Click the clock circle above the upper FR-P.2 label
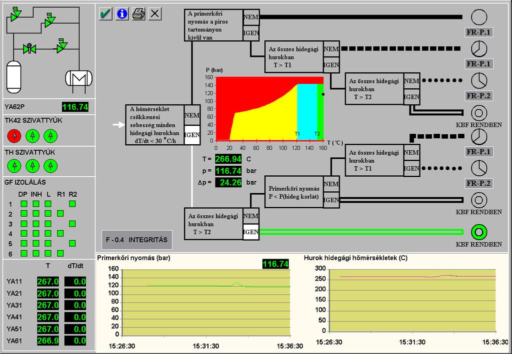The width and height of the screenshot is (512, 354). tap(479, 80)
